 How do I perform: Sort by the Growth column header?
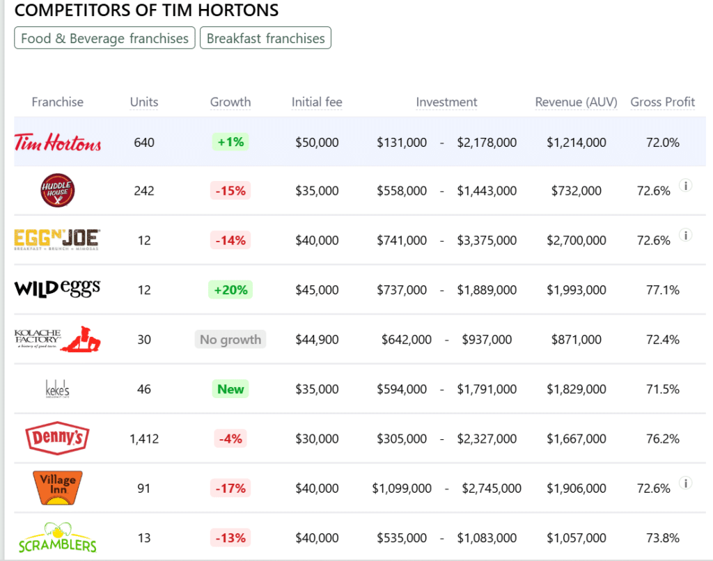pos(230,102)
